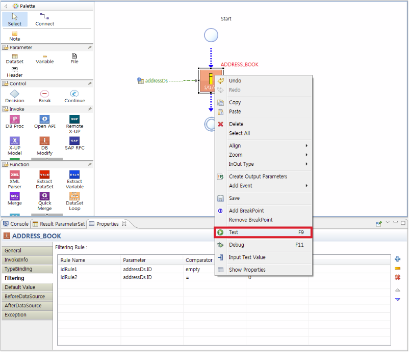Switch to the Console tab
Screen dimensions: 409x352
[16, 224]
